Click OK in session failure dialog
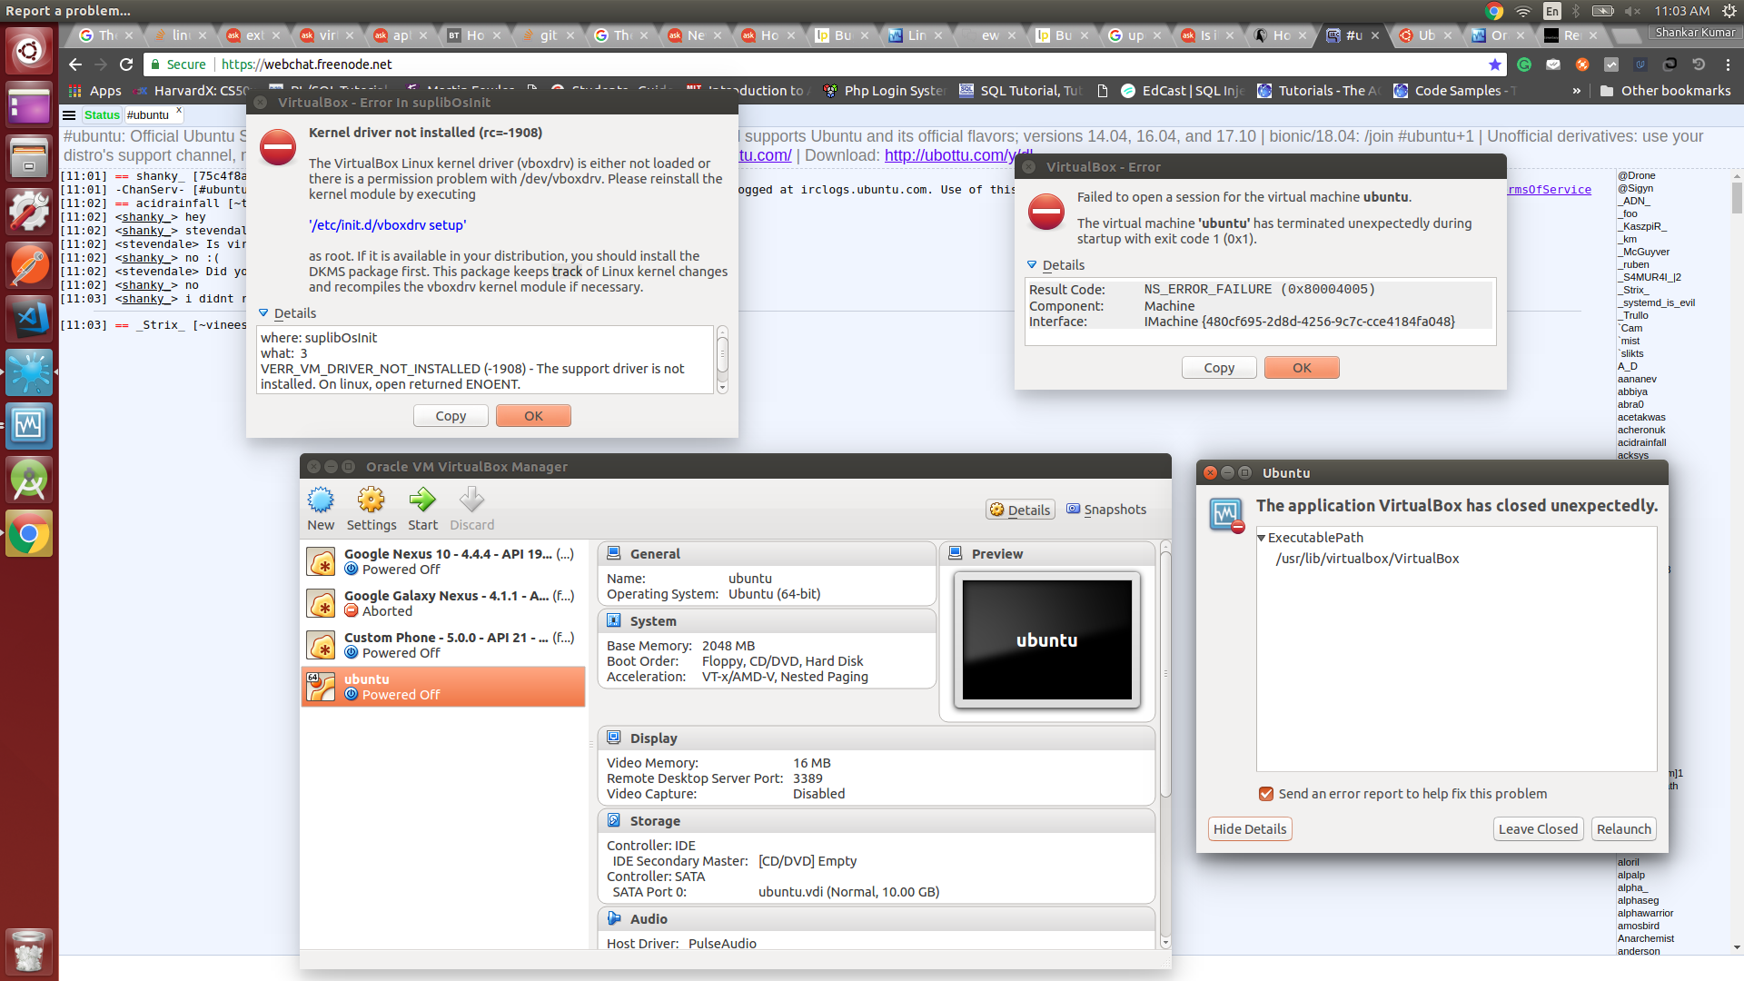 [x=1302, y=367]
